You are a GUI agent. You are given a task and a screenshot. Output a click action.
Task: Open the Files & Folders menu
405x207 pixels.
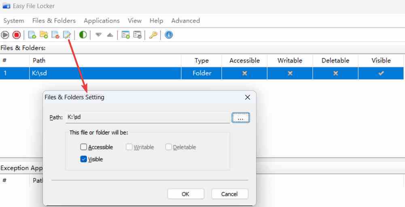54,21
